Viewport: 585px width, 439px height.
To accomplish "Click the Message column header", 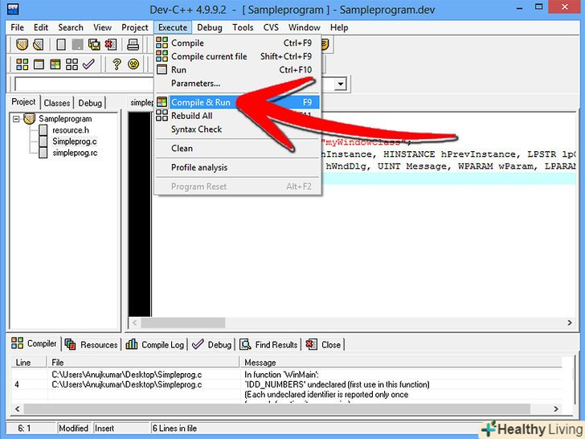I will [400, 363].
